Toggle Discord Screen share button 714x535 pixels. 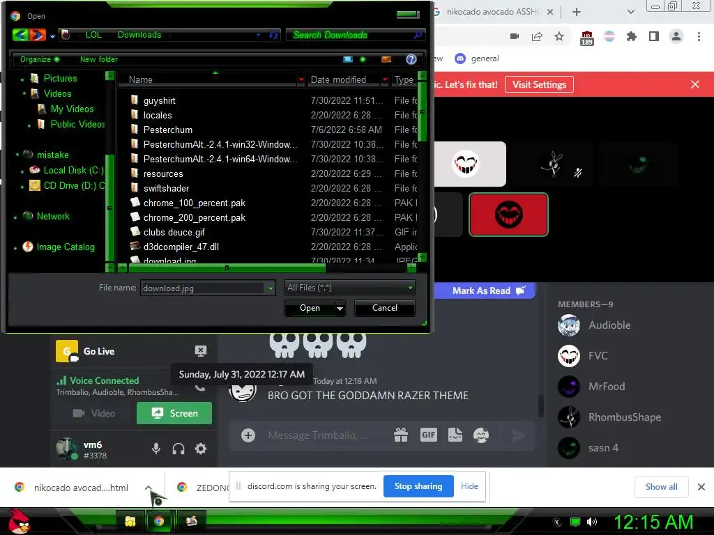[x=174, y=413]
